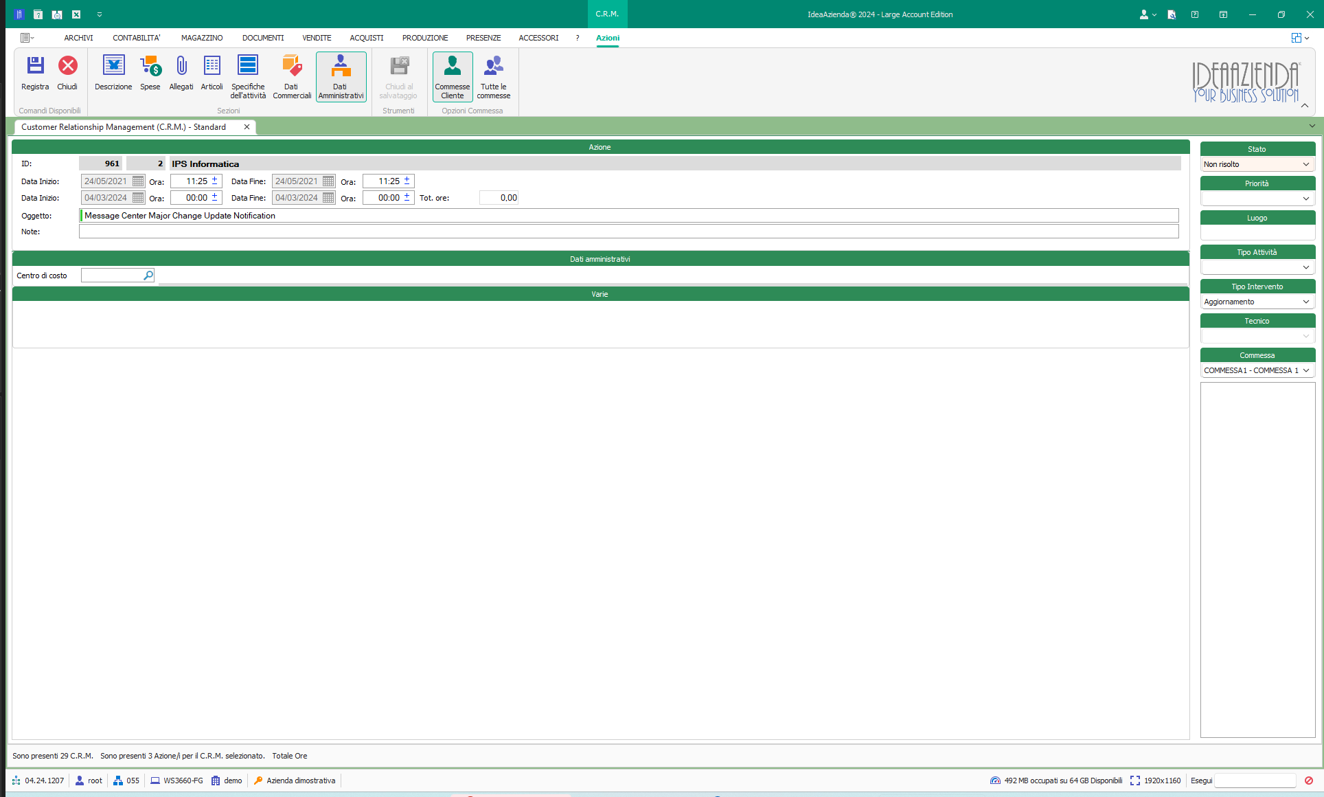Click the root user status entry

tap(89, 781)
